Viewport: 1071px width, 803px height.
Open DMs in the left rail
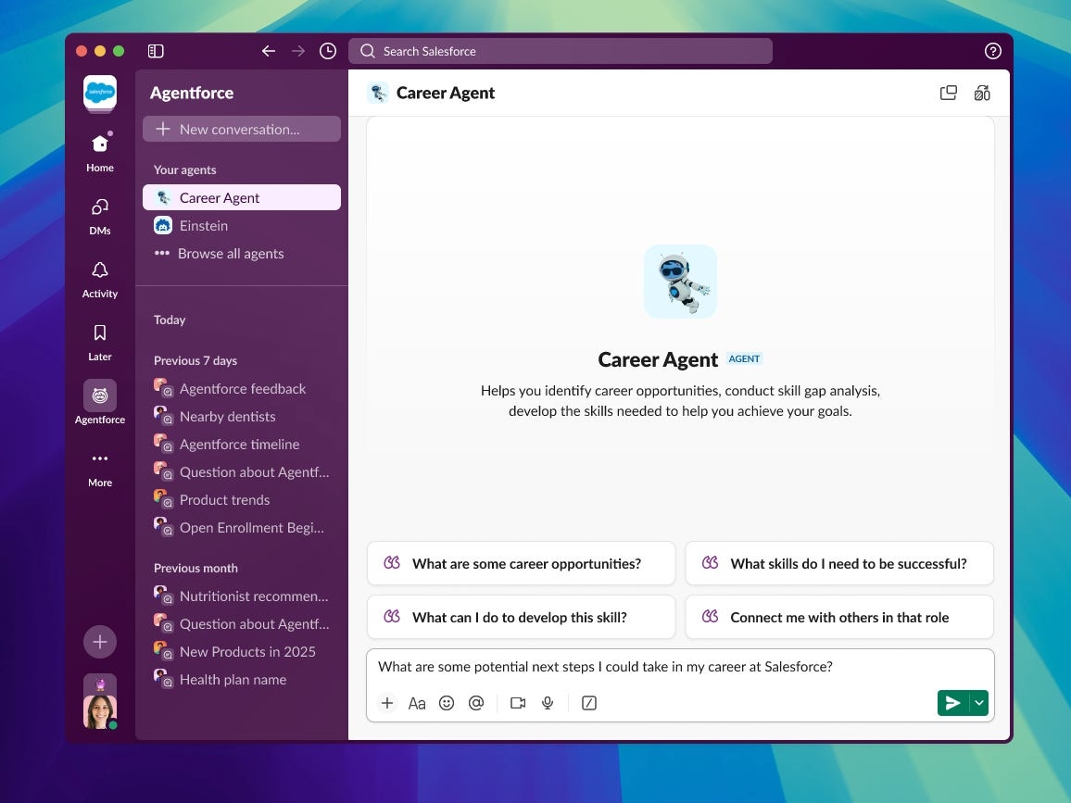[100, 216]
